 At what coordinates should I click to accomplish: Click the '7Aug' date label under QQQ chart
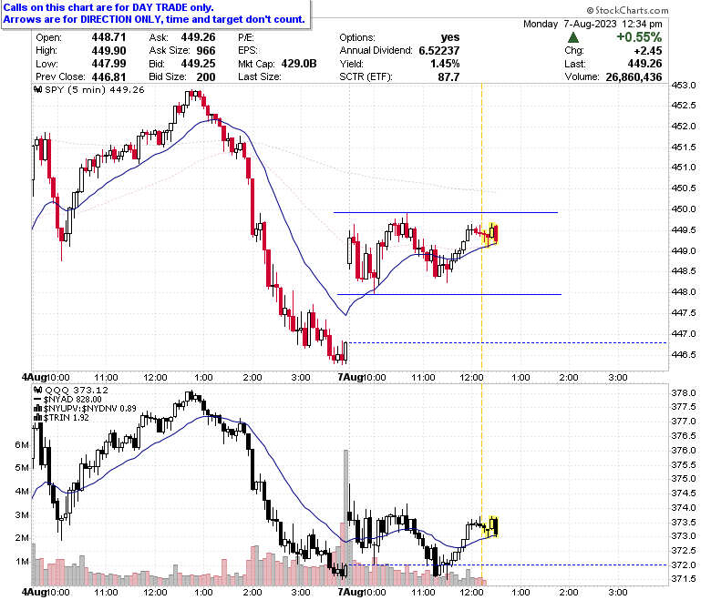[x=350, y=592]
